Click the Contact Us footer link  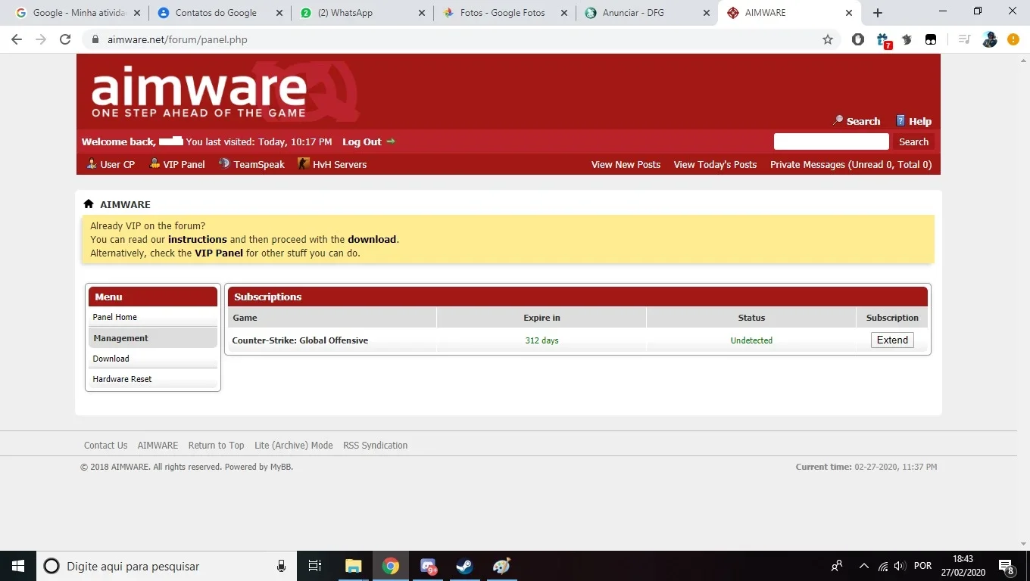click(105, 446)
